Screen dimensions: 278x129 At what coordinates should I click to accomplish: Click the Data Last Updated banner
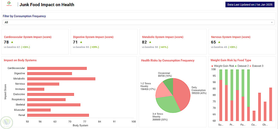(x=250, y=5)
